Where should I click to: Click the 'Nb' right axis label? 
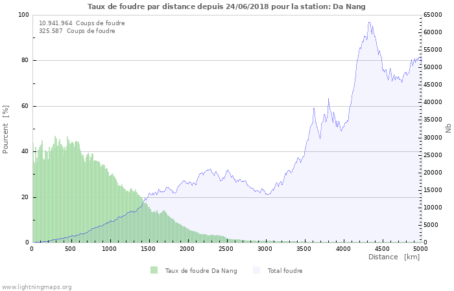point(448,129)
